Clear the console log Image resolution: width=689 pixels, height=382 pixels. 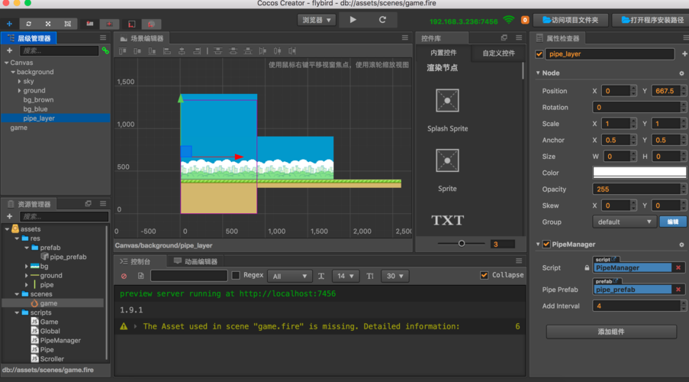[124, 276]
